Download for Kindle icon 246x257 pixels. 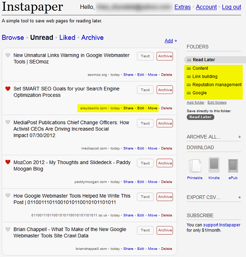point(214,165)
